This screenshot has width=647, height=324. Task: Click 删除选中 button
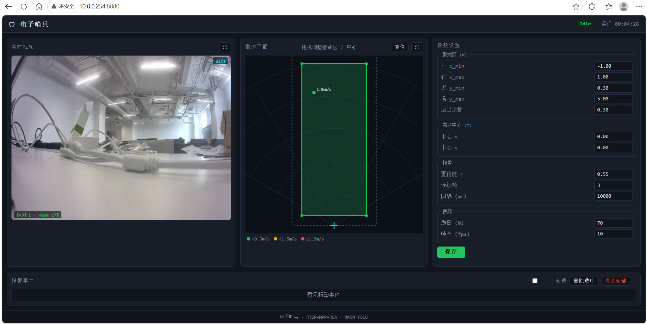coord(584,281)
